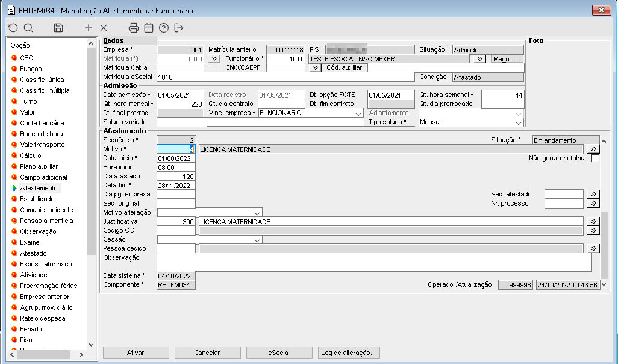Click the Manut. button
618x364 pixels.
coord(507,59)
